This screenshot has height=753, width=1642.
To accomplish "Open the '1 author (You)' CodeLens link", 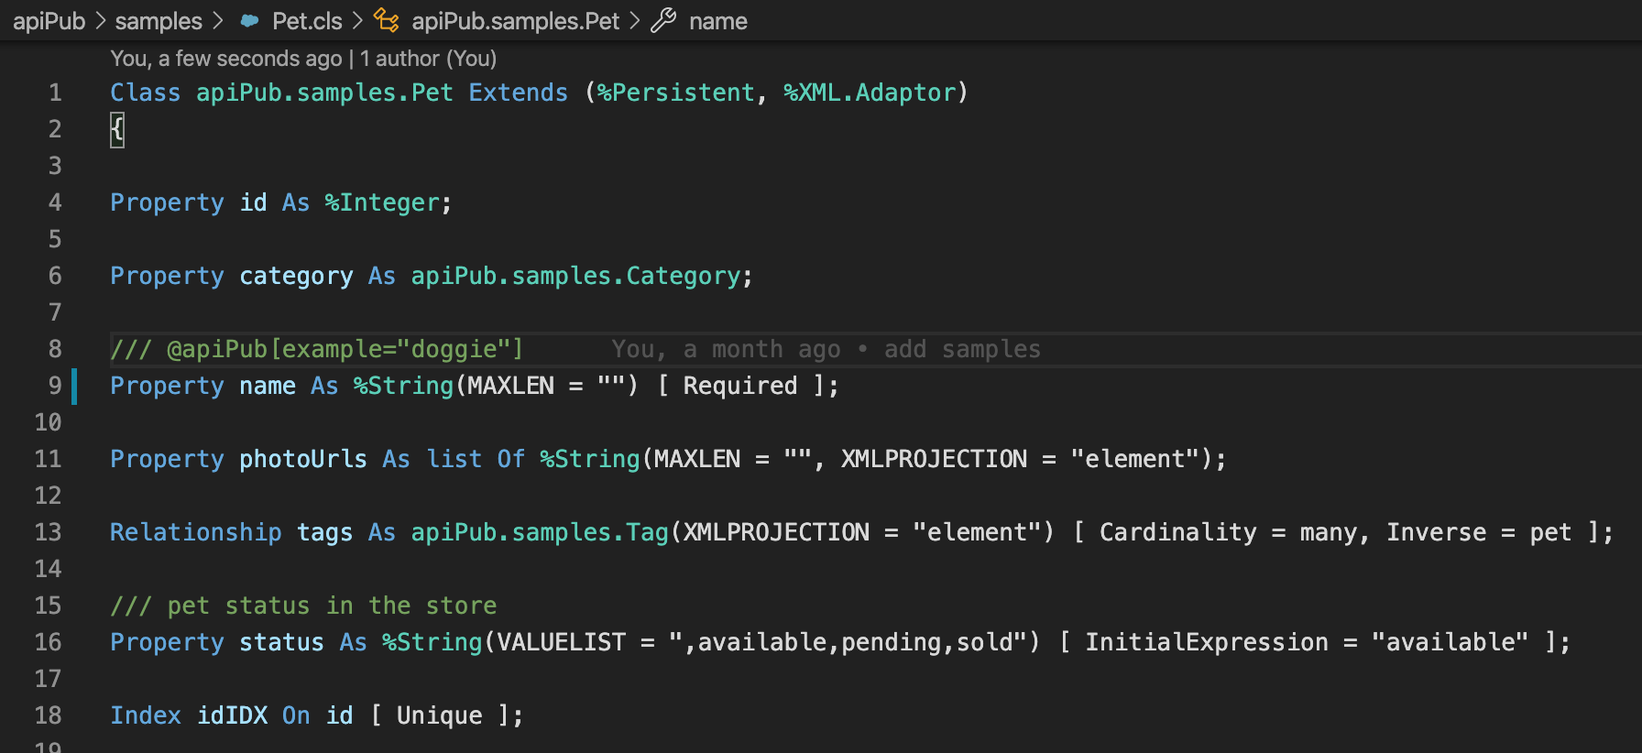I will click(428, 59).
